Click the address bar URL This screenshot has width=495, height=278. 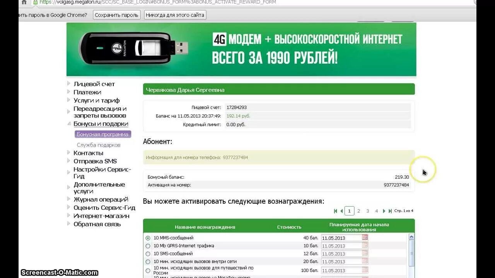158,2
